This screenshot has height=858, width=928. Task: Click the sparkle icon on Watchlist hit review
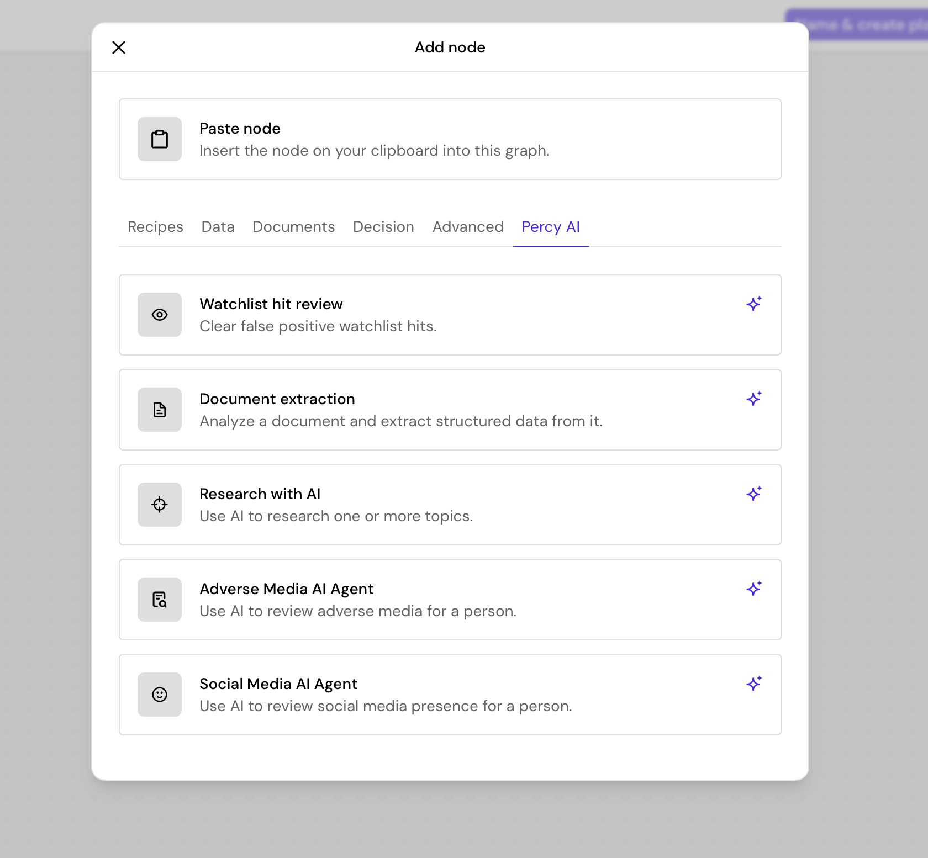(x=754, y=304)
